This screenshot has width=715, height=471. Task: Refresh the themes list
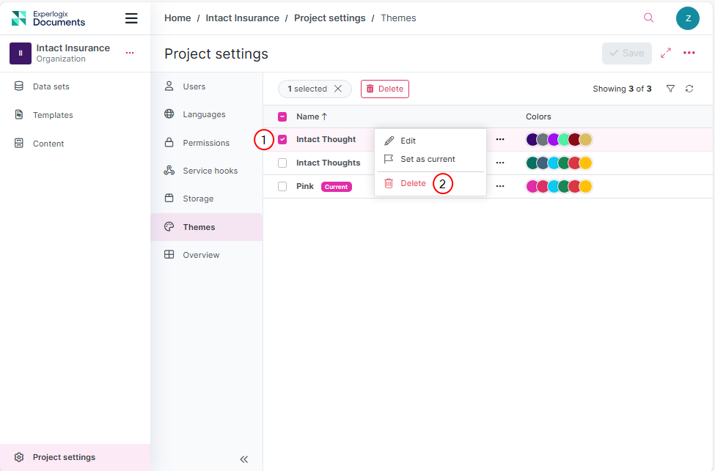(x=689, y=89)
